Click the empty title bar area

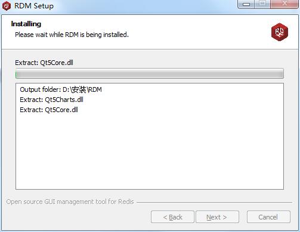pos(145,6)
